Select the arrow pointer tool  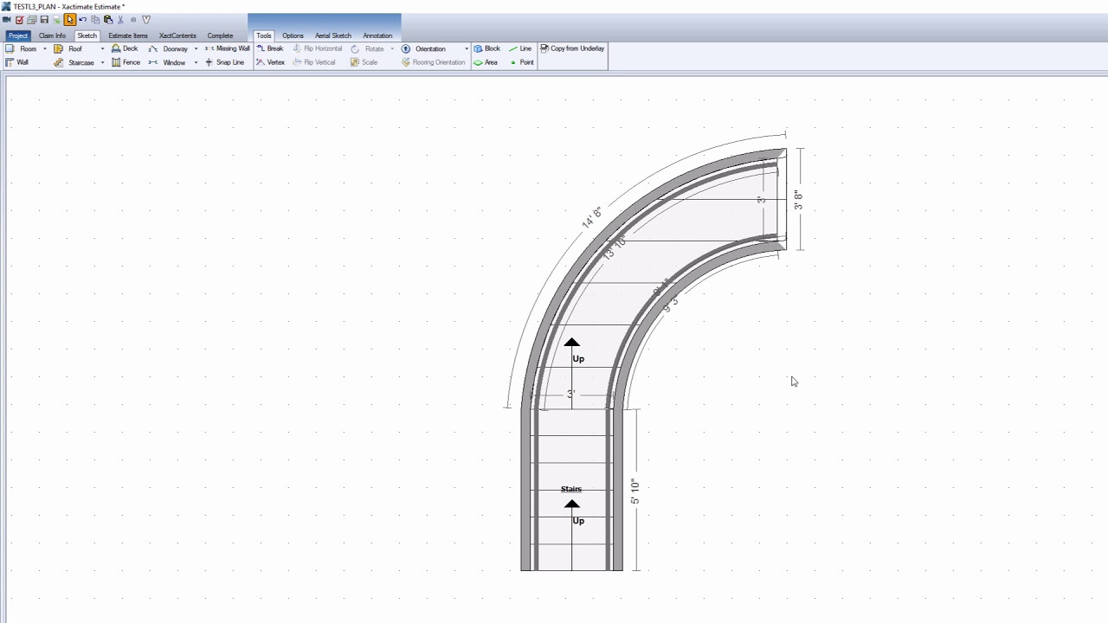(x=70, y=19)
